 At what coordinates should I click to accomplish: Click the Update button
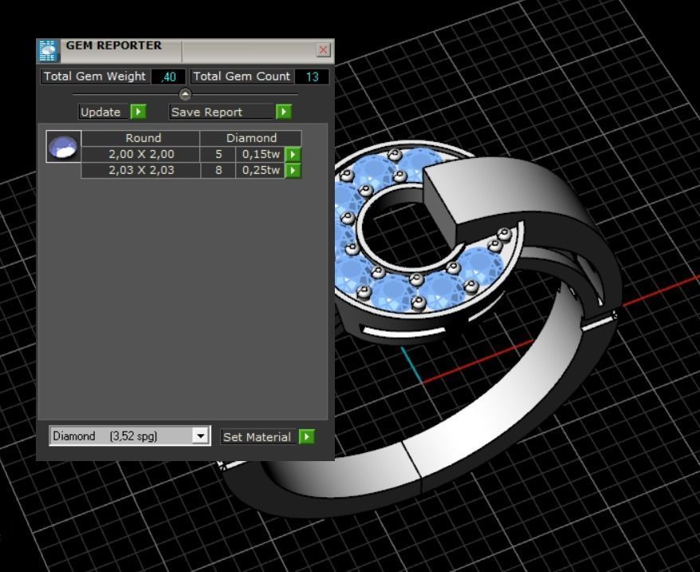click(104, 112)
